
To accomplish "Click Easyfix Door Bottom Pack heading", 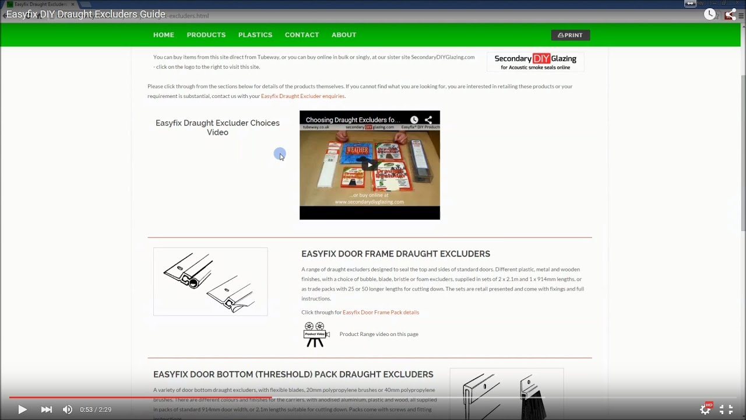I will point(293,374).
